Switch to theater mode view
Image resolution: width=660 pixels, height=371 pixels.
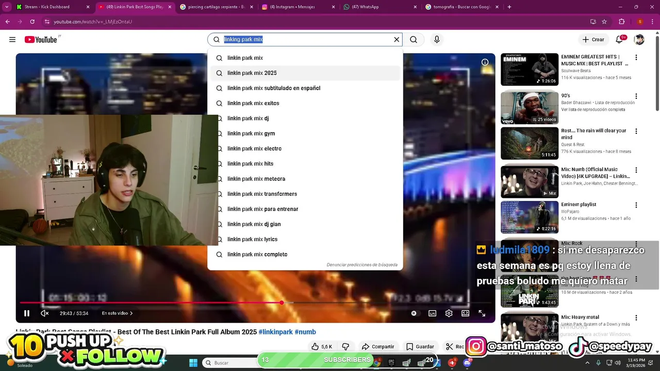(x=465, y=313)
